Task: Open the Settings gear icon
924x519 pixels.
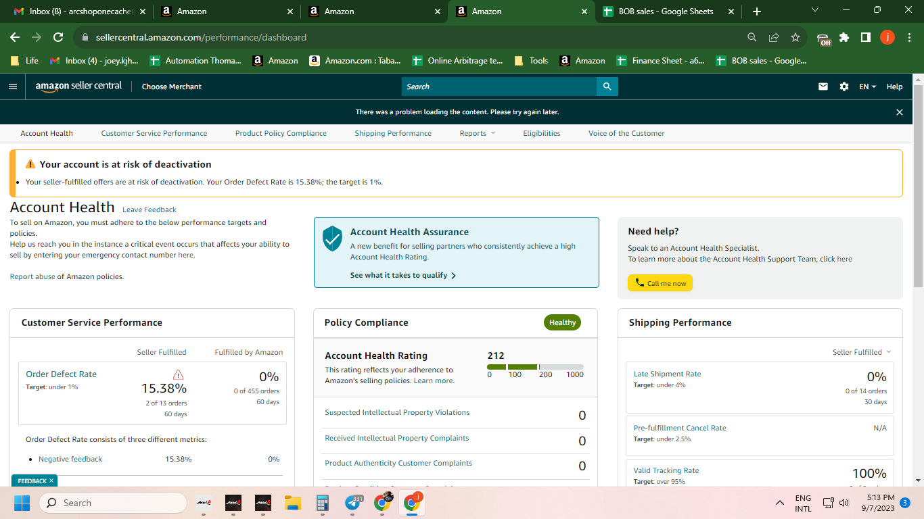Action: tap(844, 86)
